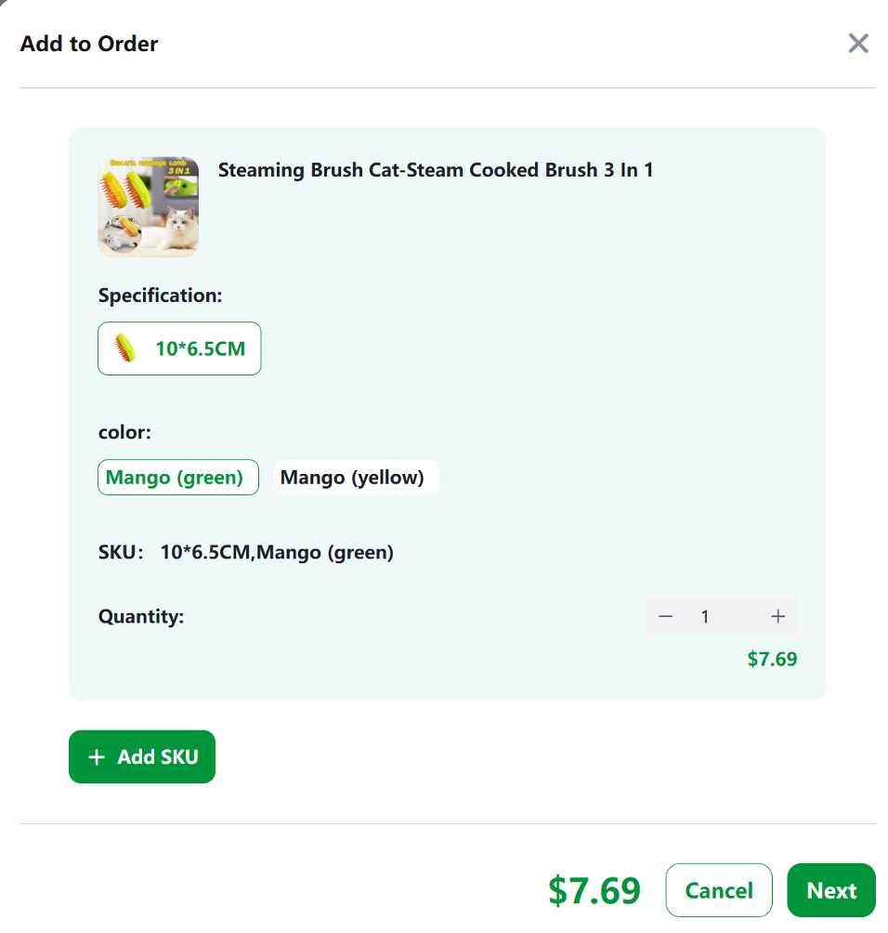Click the plus icon to increase quantity
This screenshot has height=933, width=888.
(777, 616)
